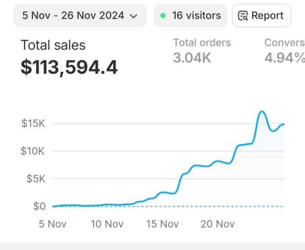This screenshot has width=305, height=250.
Task: Click the $10K gridline label
Action: point(33,151)
